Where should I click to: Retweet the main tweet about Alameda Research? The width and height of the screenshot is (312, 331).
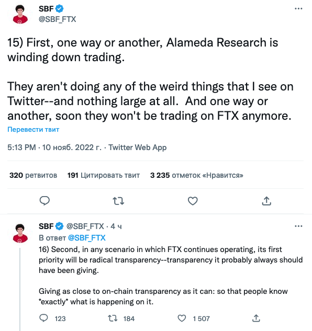click(118, 201)
